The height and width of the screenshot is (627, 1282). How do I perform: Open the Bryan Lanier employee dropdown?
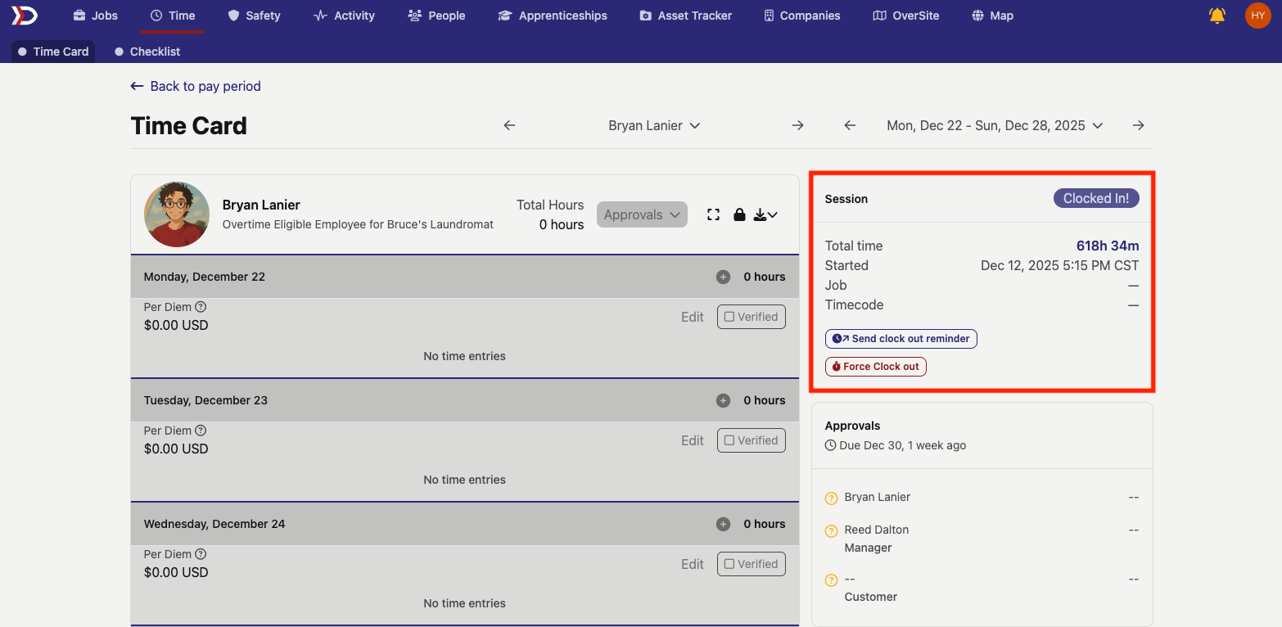point(653,125)
